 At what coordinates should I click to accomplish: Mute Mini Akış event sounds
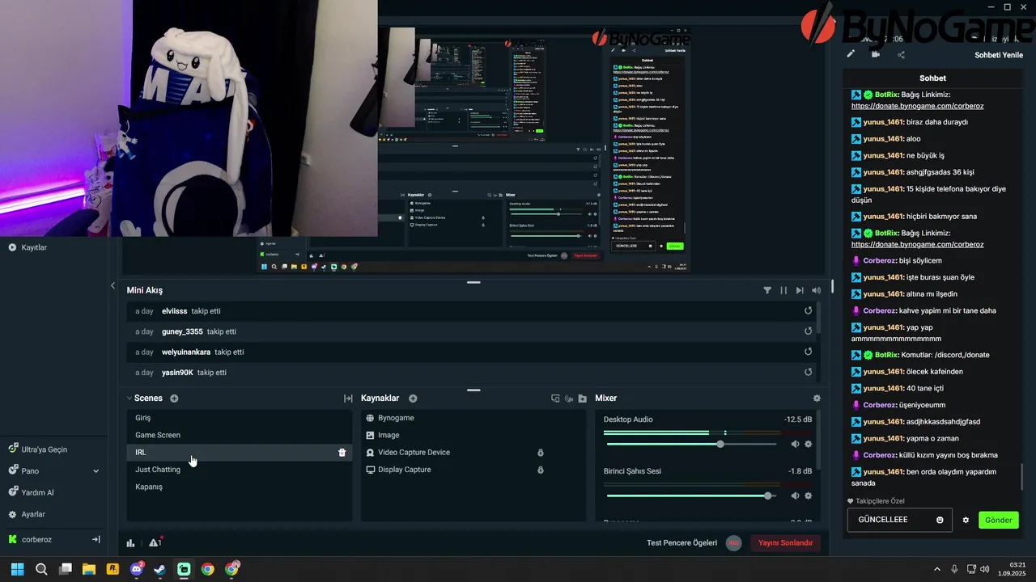pos(816,290)
